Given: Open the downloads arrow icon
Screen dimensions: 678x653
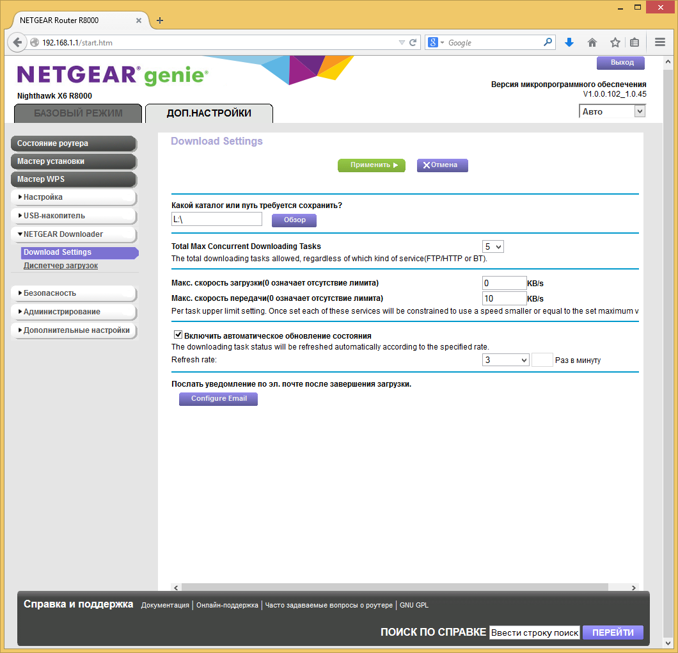Looking at the screenshot, I should 569,42.
